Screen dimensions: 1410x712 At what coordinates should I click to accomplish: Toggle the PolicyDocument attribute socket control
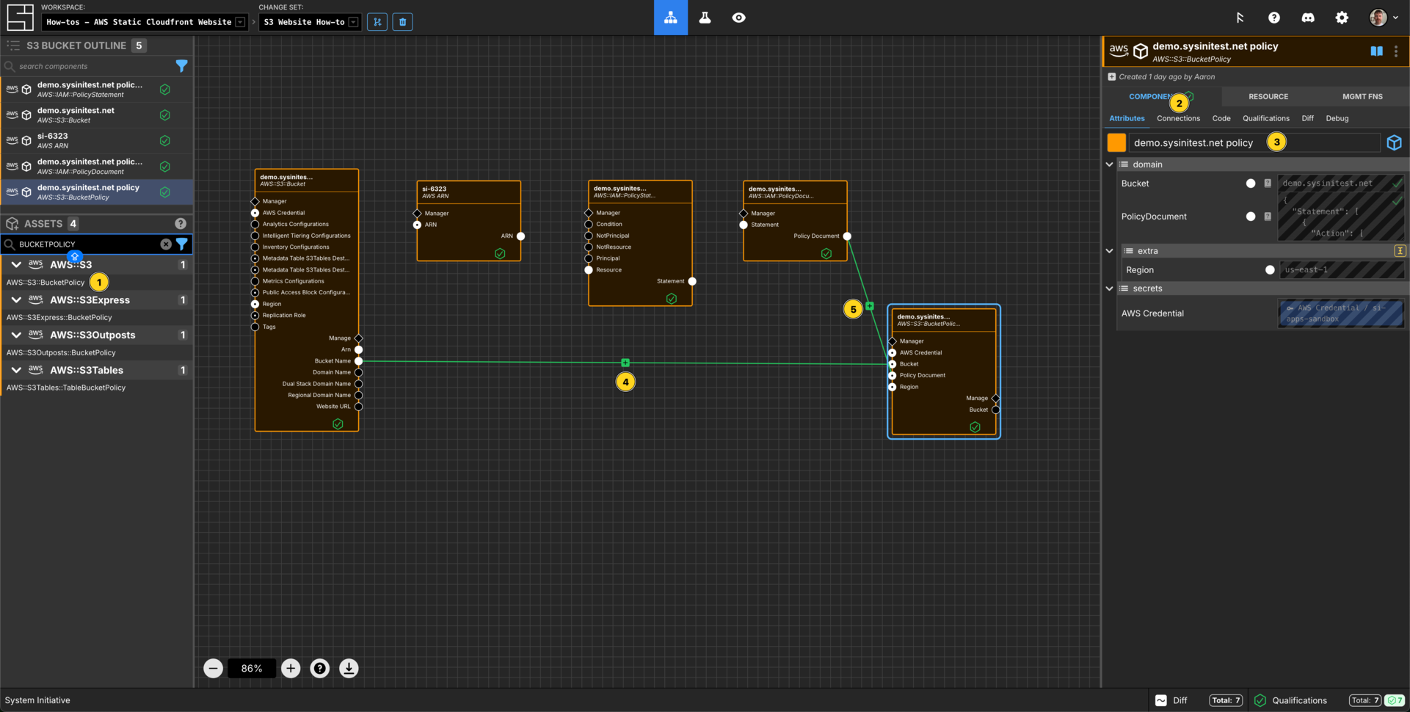coord(1251,217)
